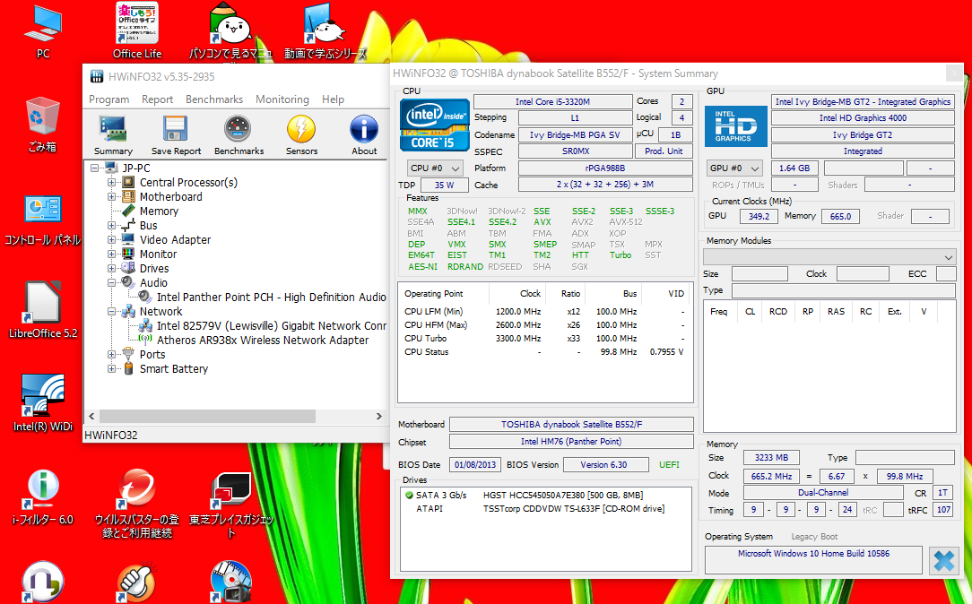The height and width of the screenshot is (604, 972).
Task: Open the CPU #0 dropdown
Action: [435, 168]
